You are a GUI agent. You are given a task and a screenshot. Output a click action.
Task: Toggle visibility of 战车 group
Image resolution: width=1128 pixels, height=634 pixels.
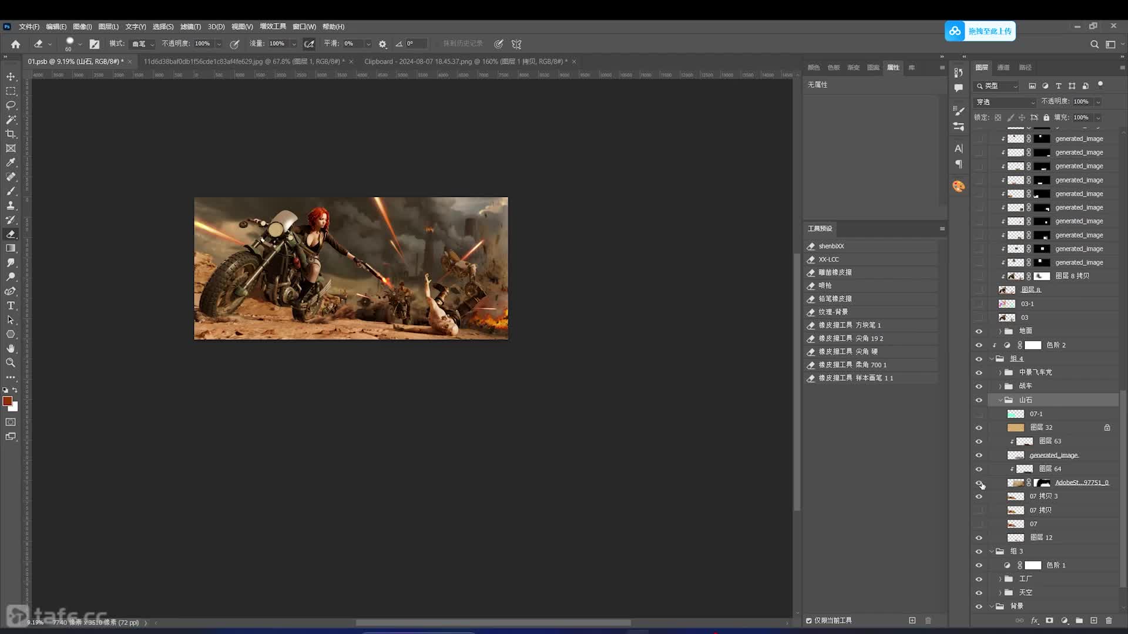click(x=979, y=386)
